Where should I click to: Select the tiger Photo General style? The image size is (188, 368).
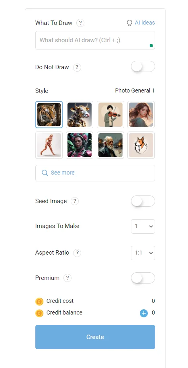pos(49,115)
